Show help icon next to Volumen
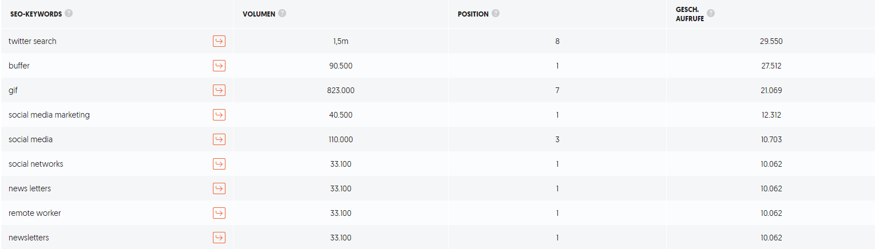875x249 pixels. pos(282,13)
